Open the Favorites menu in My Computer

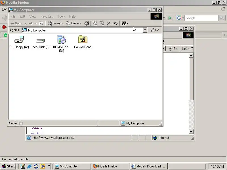(47, 16)
